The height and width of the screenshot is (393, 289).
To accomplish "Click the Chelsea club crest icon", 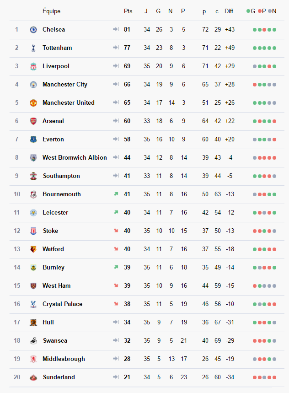I will coord(33,30).
